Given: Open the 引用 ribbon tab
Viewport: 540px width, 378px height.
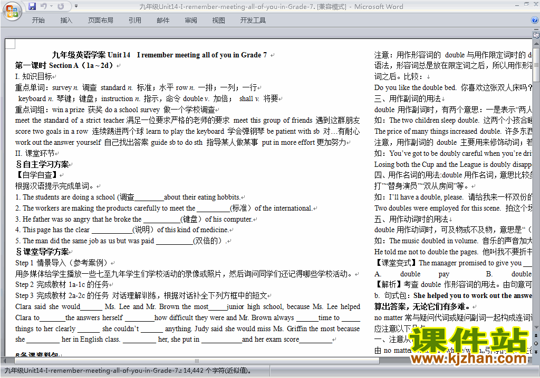Looking at the screenshot, I should coord(134,21).
